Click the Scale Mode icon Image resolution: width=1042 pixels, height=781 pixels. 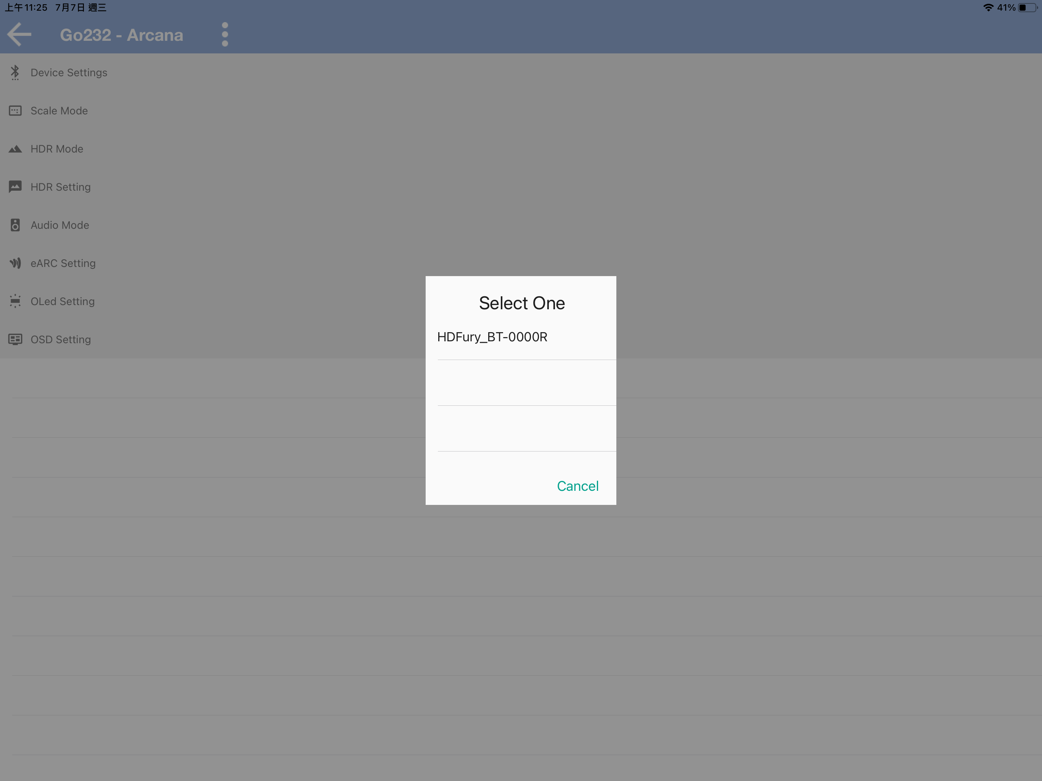coord(15,111)
